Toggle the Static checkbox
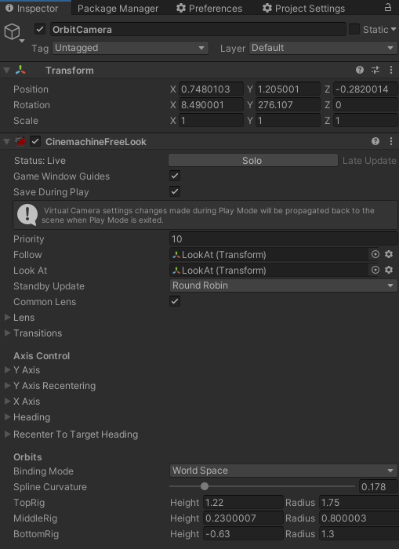 pos(354,29)
